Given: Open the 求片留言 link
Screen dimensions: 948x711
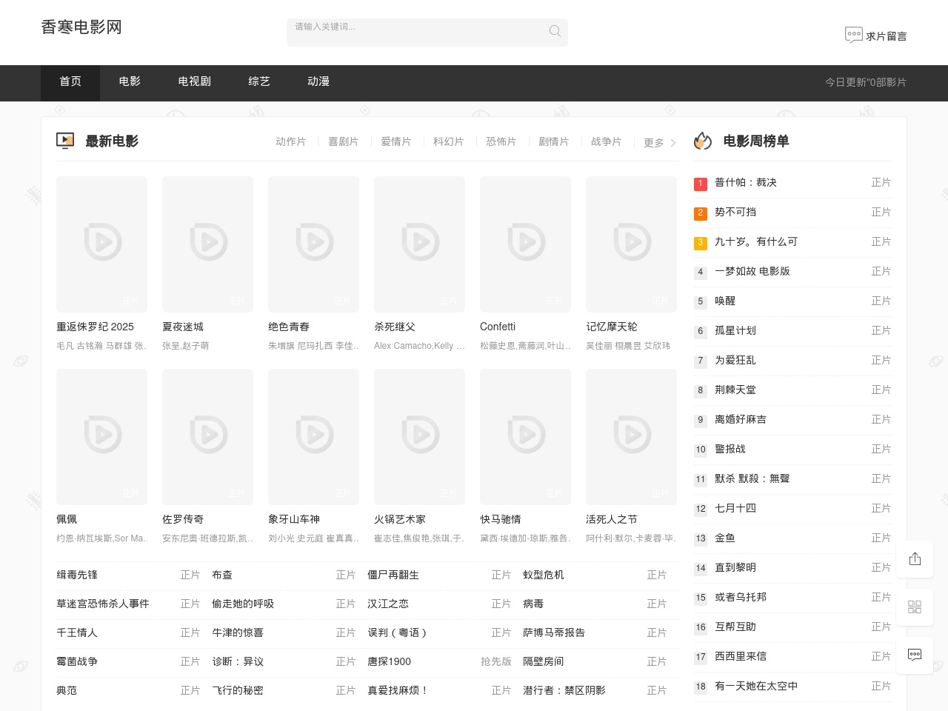Looking at the screenshot, I should tap(887, 36).
